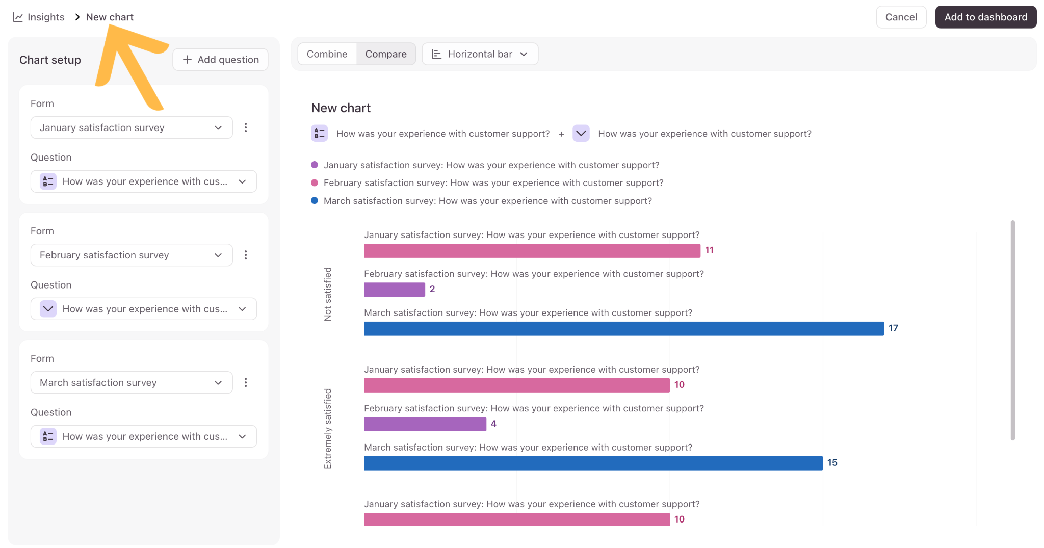Click the Insights chart icon in breadcrumb
This screenshot has width=1044, height=548.
click(18, 17)
